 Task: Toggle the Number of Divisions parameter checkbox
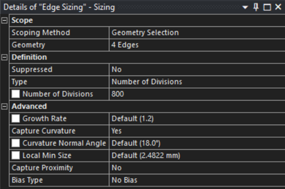pyautogui.click(x=16, y=94)
